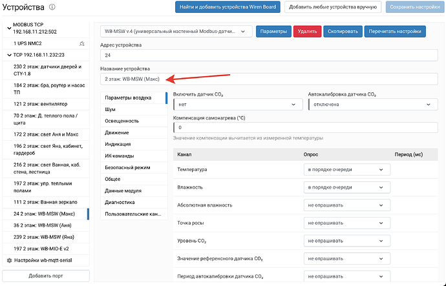
Task: Collapse the MODBUS TCP 192.168.11.212:502 port
Action: pyautogui.click(x=9, y=28)
